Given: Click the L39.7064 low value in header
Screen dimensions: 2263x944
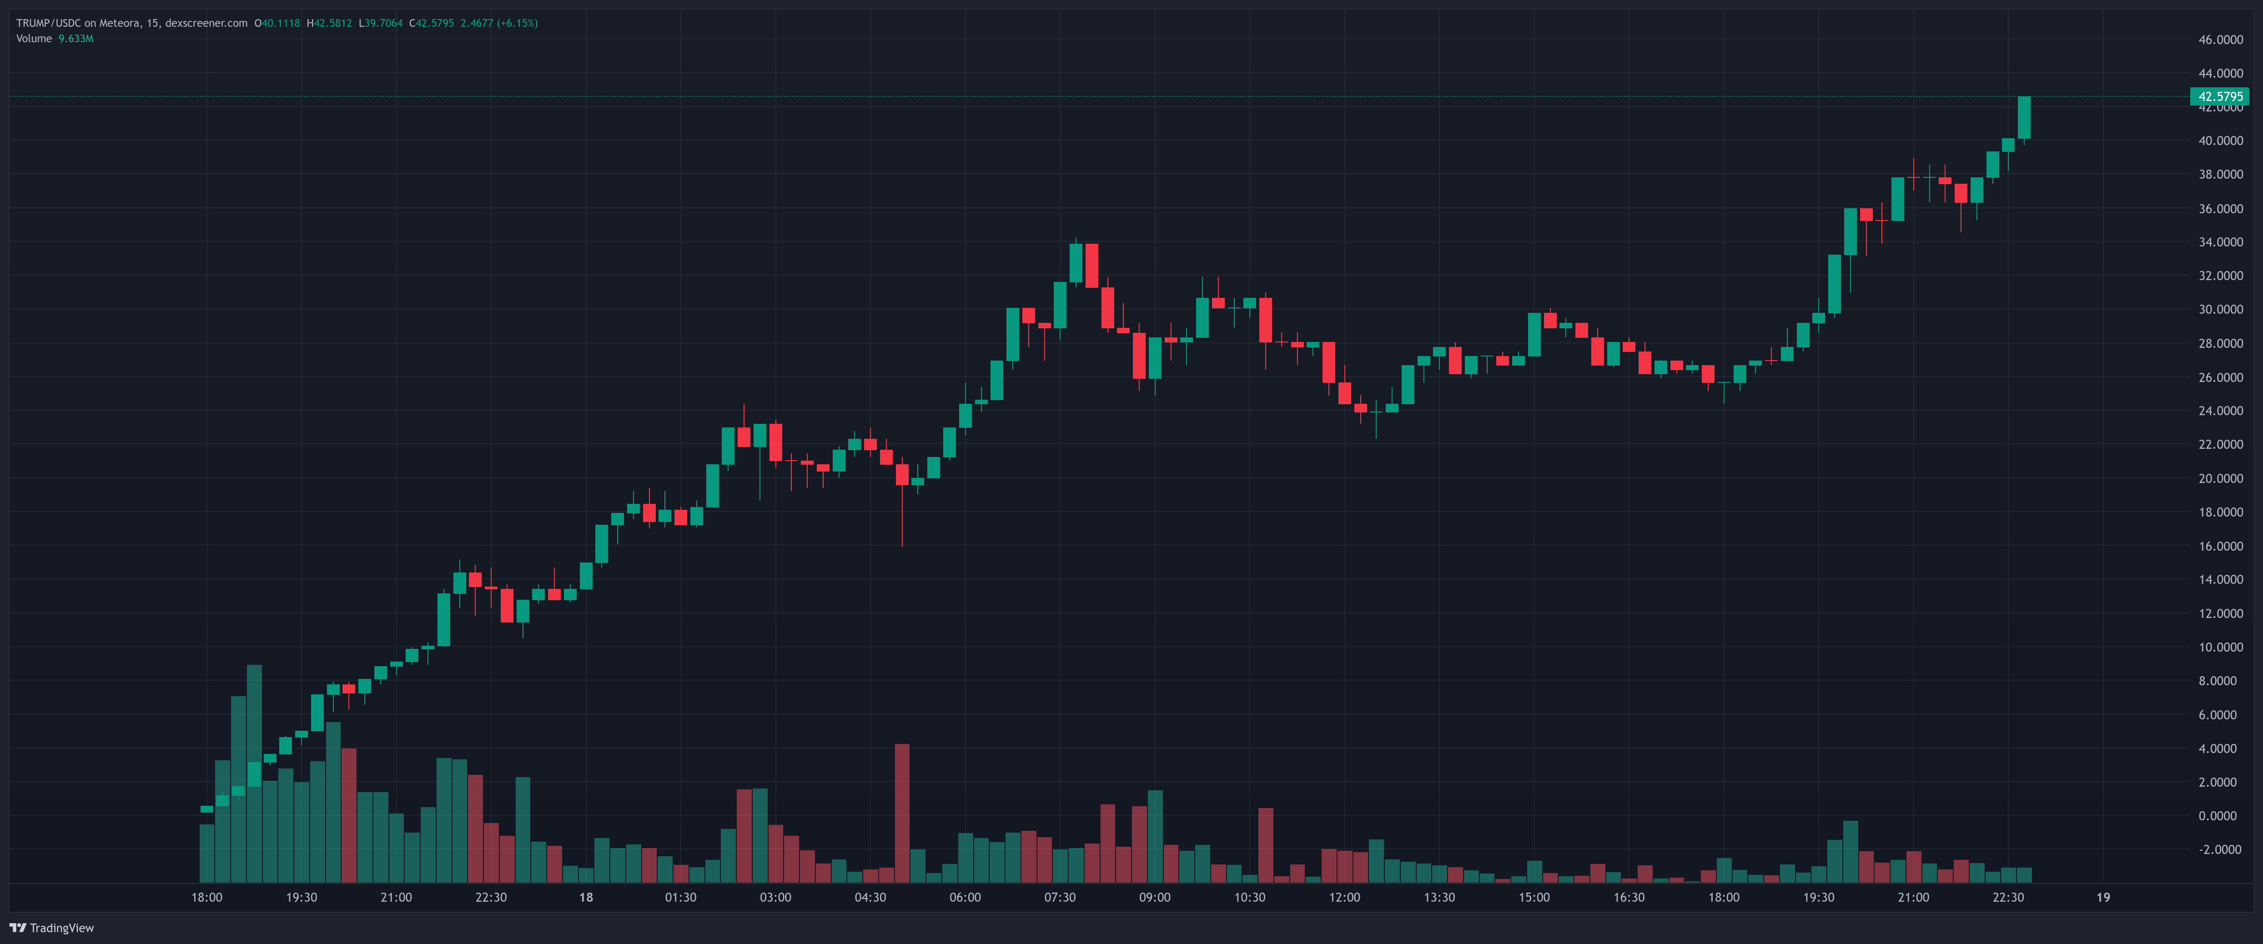Looking at the screenshot, I should coord(380,23).
